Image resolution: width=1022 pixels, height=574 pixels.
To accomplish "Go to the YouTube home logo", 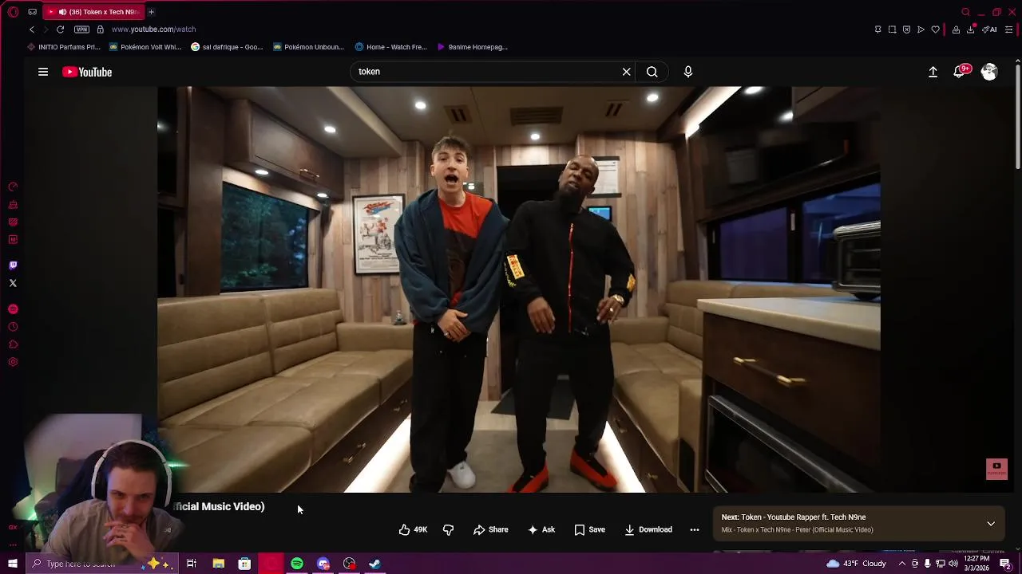I will (87, 72).
